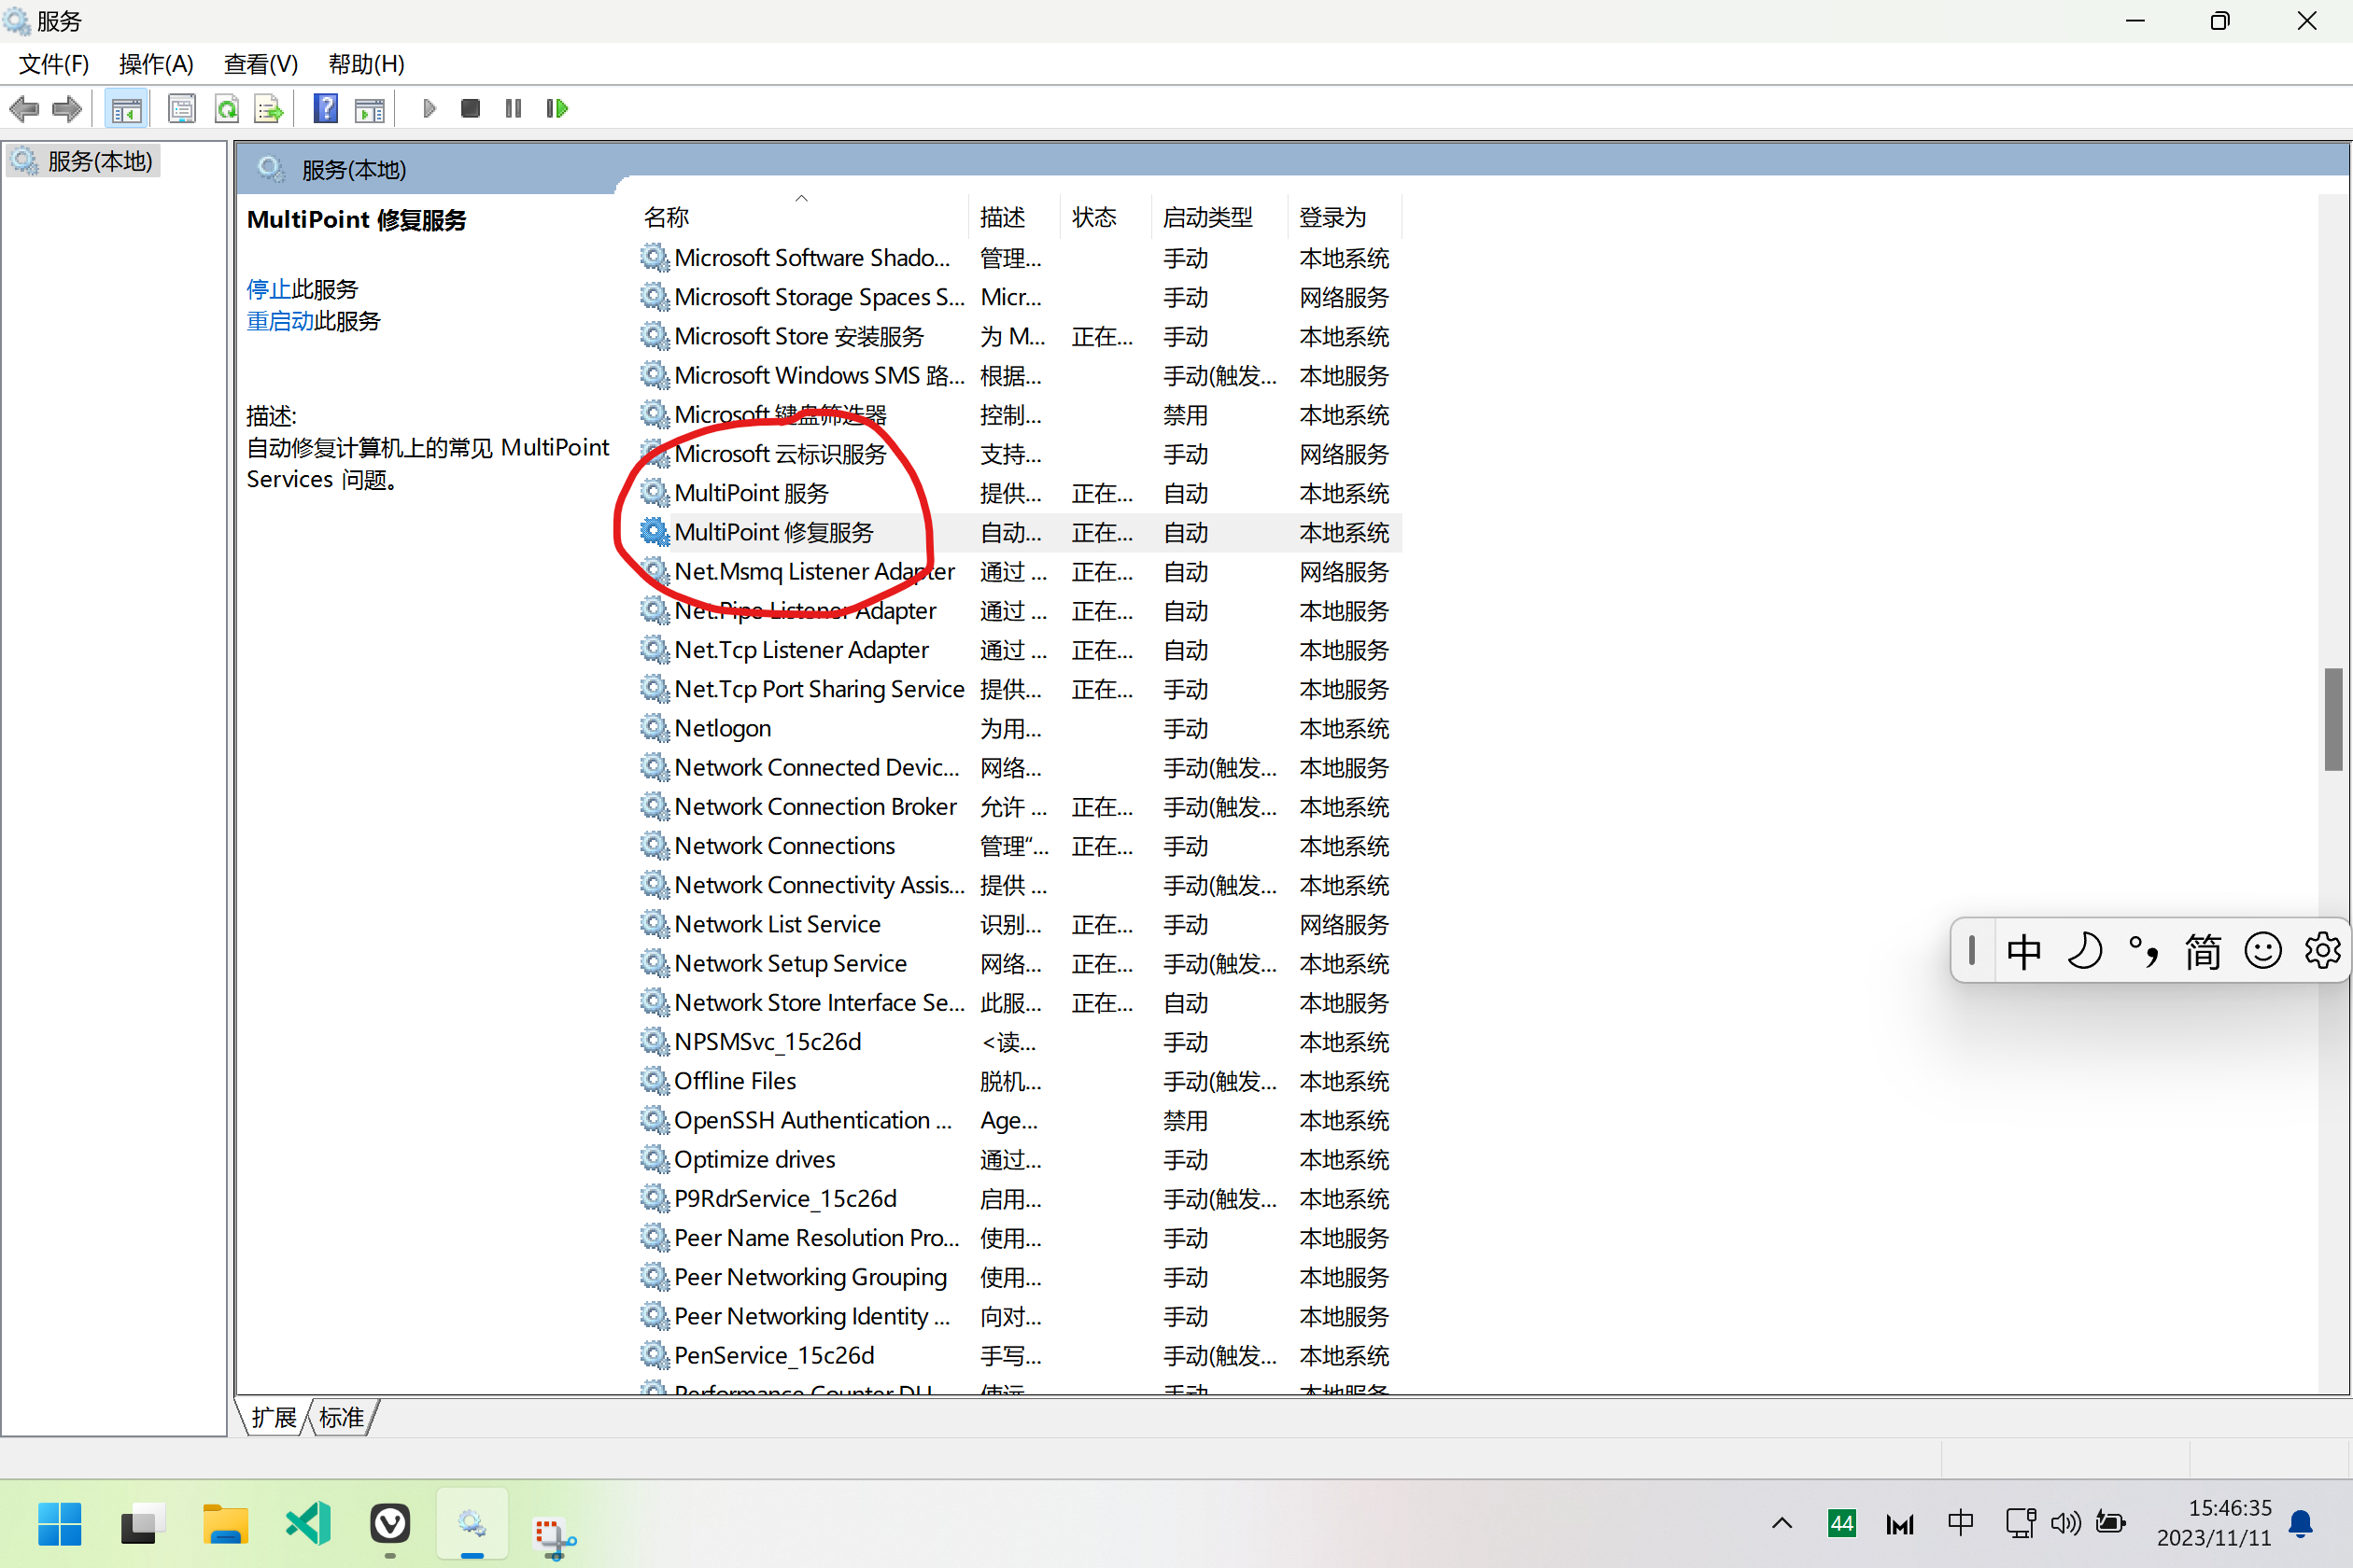
Task: Select Offline Files service row
Action: [1019, 1081]
